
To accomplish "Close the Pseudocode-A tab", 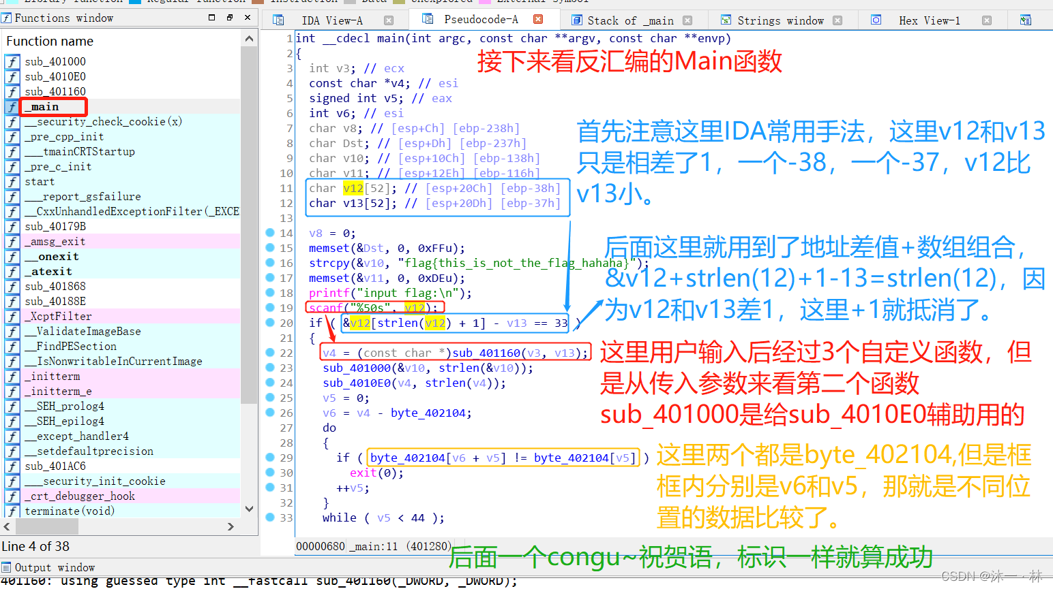I will click(x=539, y=19).
